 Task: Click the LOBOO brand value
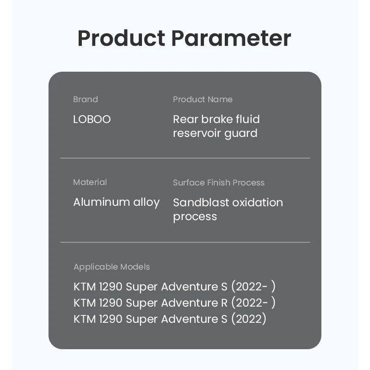click(x=92, y=119)
